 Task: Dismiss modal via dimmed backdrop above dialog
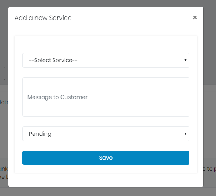tap(106, 3)
